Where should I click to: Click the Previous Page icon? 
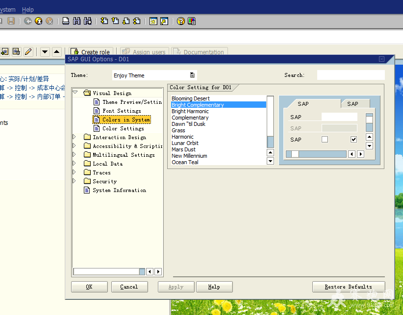115,21
